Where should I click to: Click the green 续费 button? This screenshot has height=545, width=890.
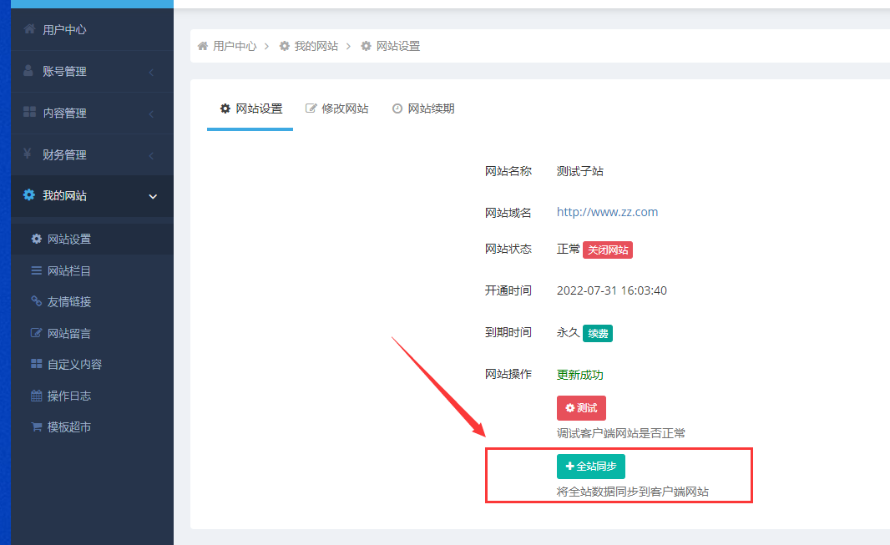pyautogui.click(x=598, y=333)
